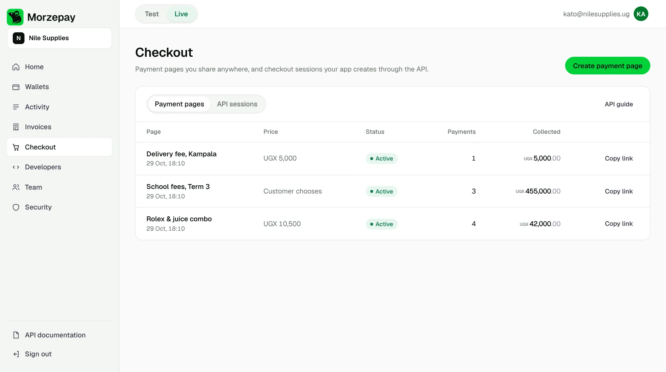Click Active status of Delivery fee, Kampala
This screenshot has height=372, width=666.
click(381, 159)
